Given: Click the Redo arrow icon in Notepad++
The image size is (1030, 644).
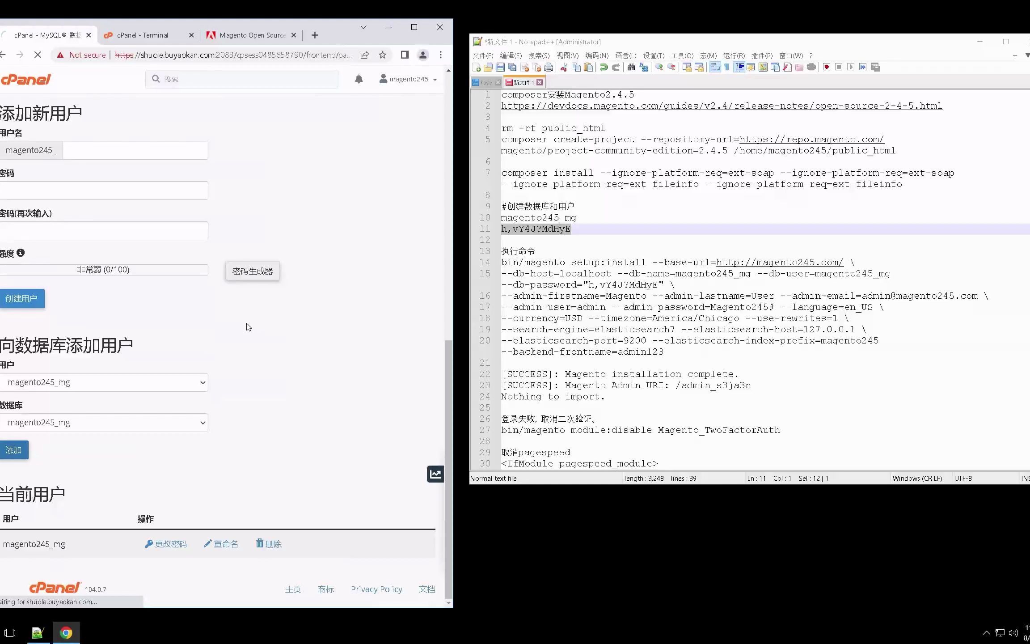Looking at the screenshot, I should [616, 67].
